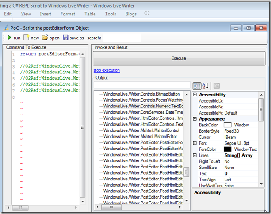Click the code editor scroll up arrow
The image size is (271, 214).
point(83,54)
